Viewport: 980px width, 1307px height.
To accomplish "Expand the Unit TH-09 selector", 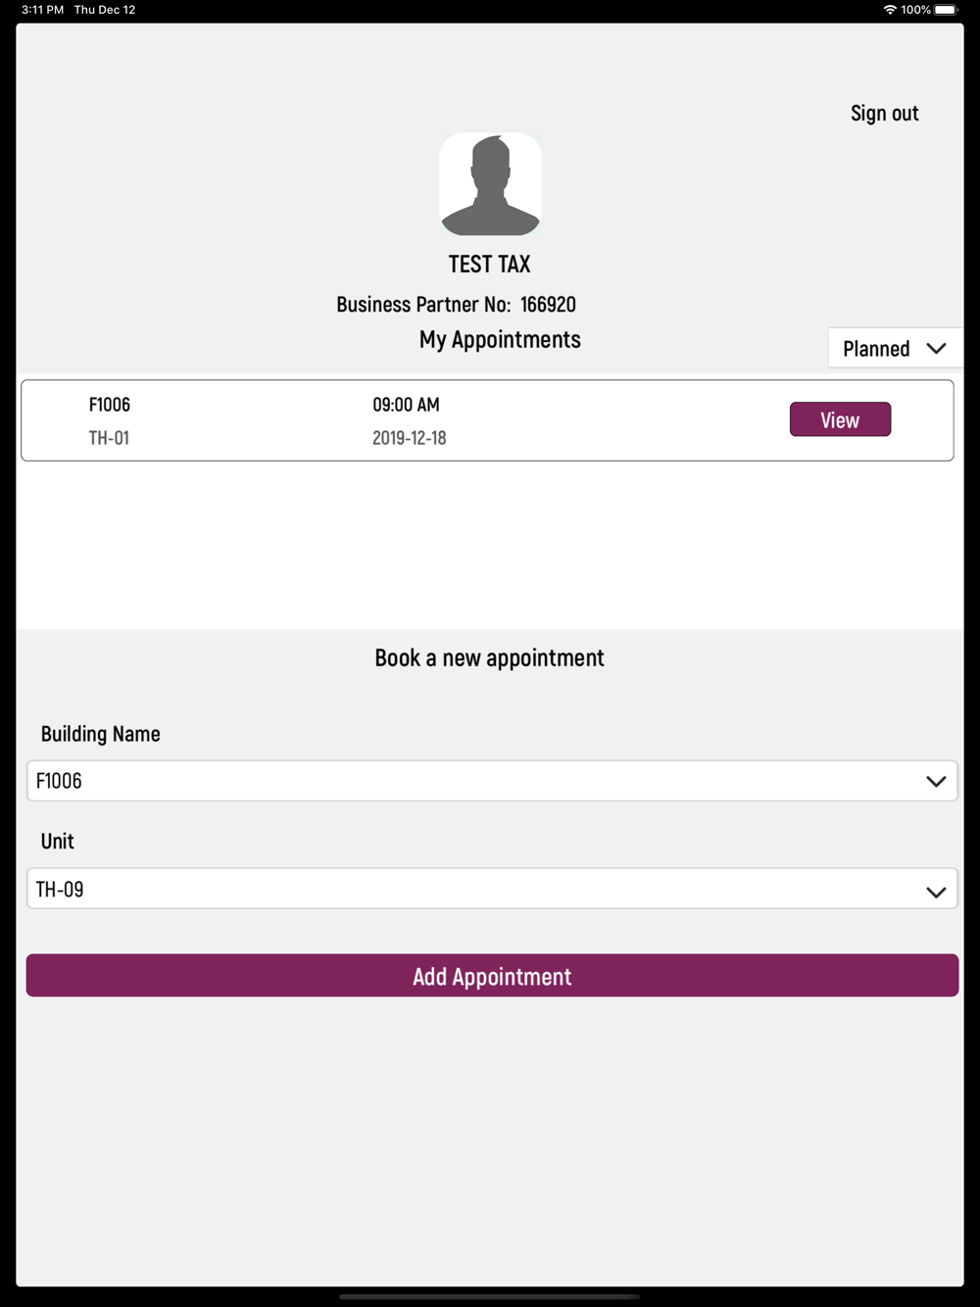I will point(492,889).
